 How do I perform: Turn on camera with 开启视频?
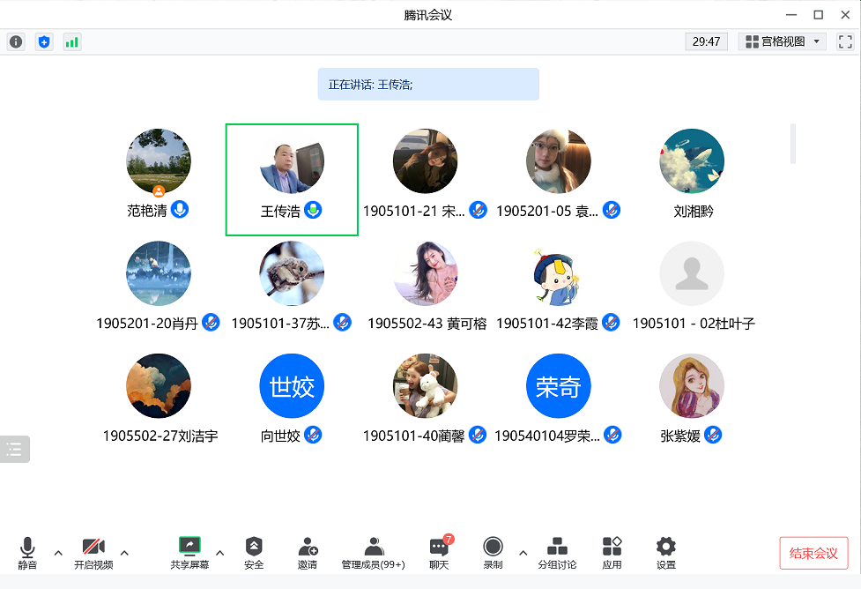tap(93, 552)
